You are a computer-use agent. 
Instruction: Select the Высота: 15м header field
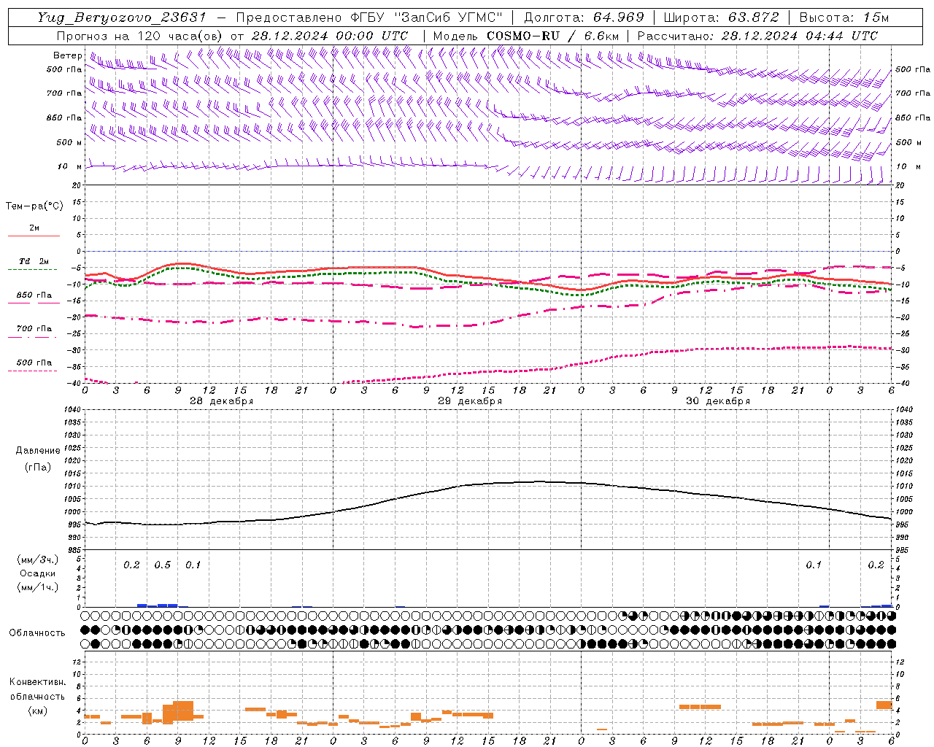(844, 18)
